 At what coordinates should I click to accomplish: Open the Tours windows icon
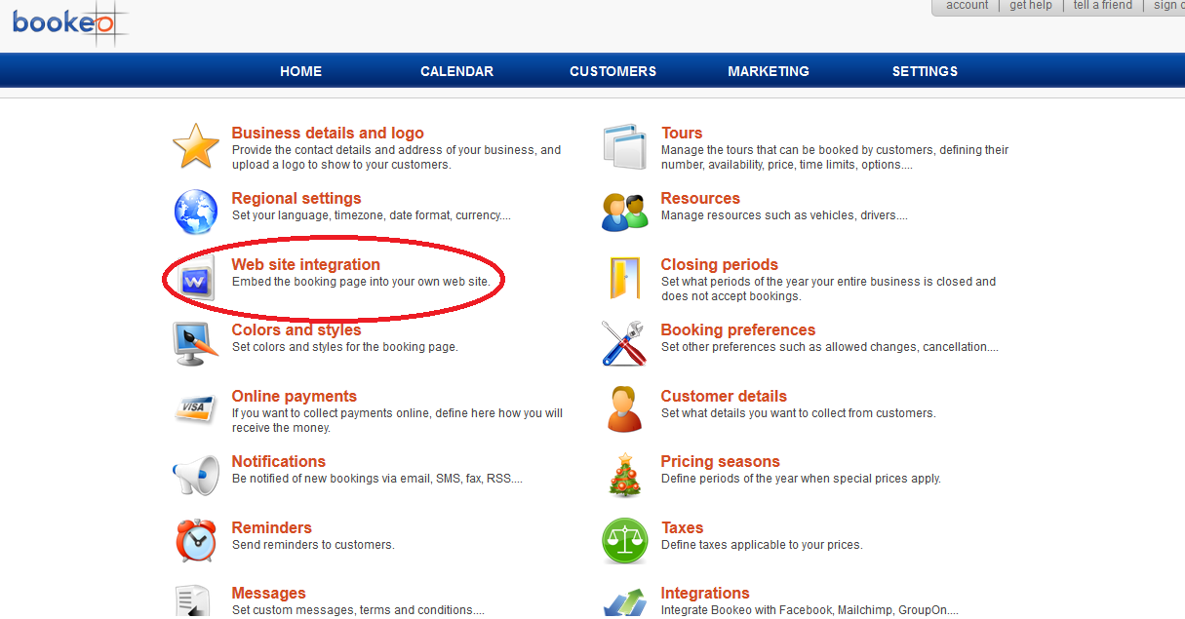point(624,146)
